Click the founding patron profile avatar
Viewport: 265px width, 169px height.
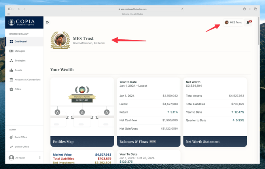click(x=60, y=40)
